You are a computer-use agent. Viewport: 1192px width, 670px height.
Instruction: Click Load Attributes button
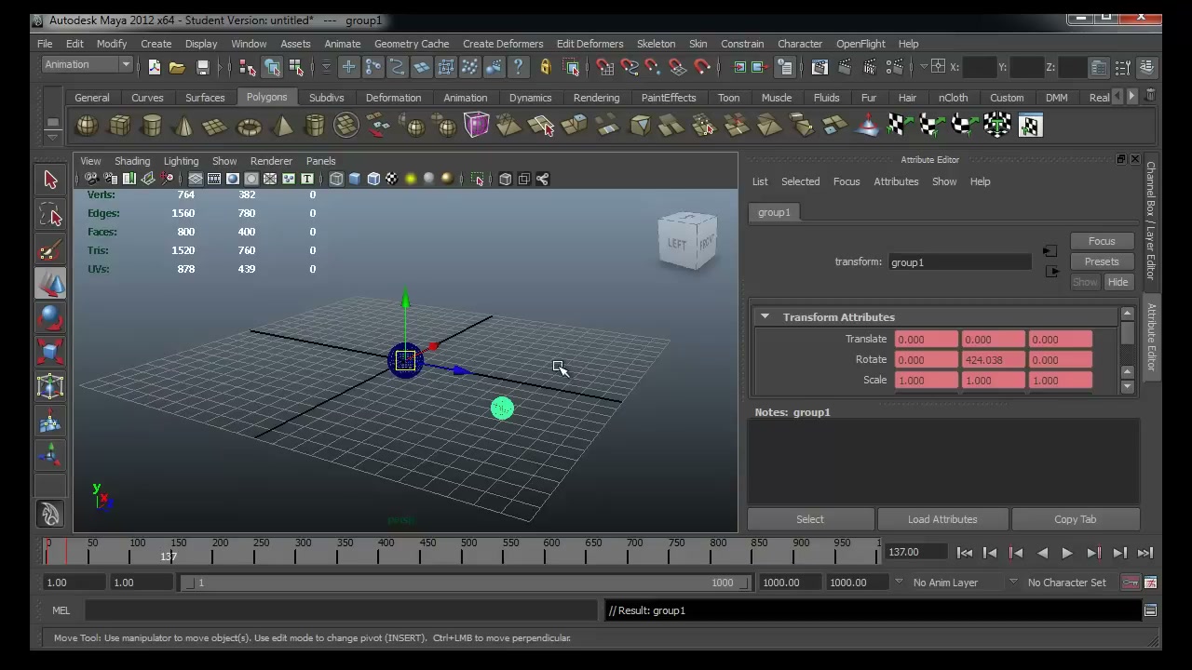coord(942,519)
